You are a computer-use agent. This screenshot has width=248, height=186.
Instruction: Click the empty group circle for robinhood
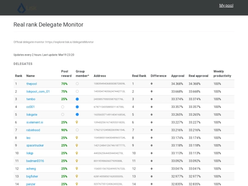tap(77, 130)
